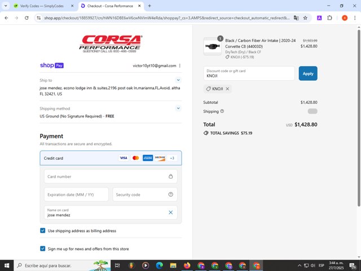The image size is (361, 271).
Task: Uncheck sign me up for news
Action: [x=43, y=248]
